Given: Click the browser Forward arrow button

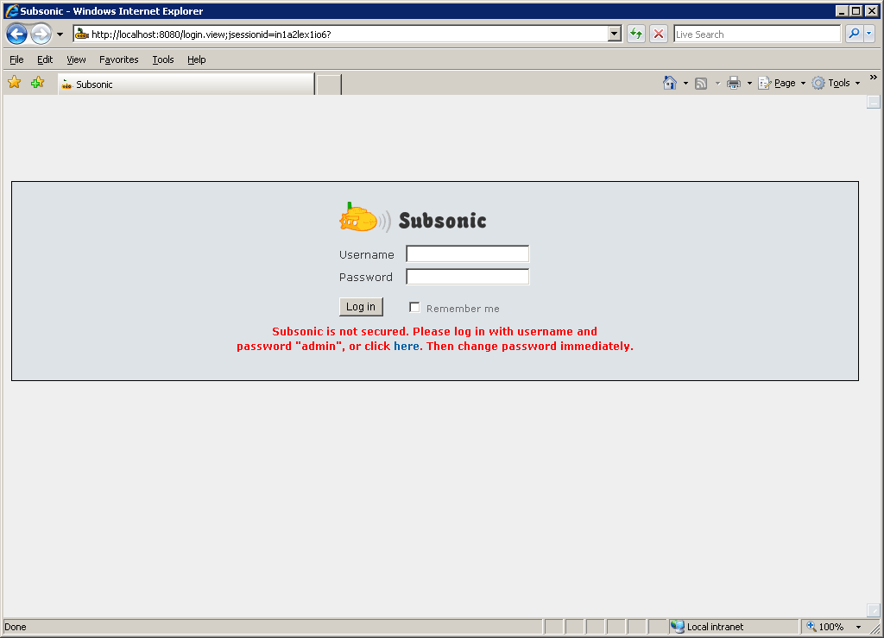Looking at the screenshot, I should (x=41, y=34).
